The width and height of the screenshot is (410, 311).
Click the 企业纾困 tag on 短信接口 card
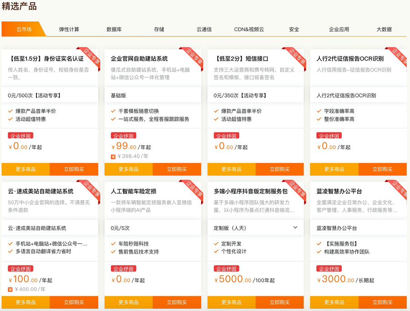pyautogui.click(x=226, y=136)
